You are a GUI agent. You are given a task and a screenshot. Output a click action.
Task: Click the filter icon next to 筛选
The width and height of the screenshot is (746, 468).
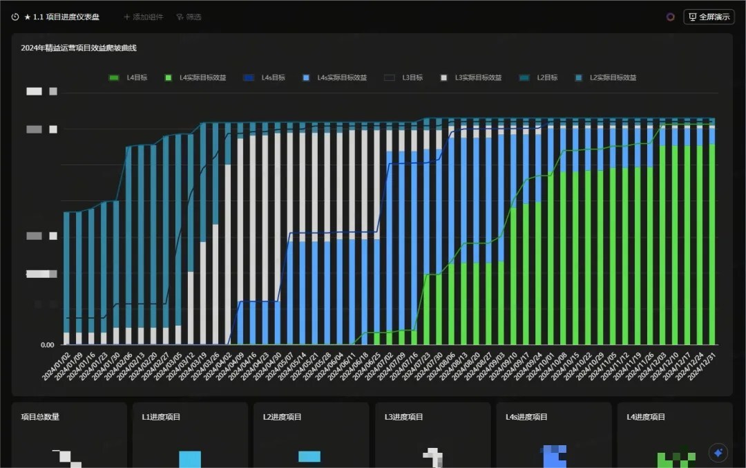[180, 17]
